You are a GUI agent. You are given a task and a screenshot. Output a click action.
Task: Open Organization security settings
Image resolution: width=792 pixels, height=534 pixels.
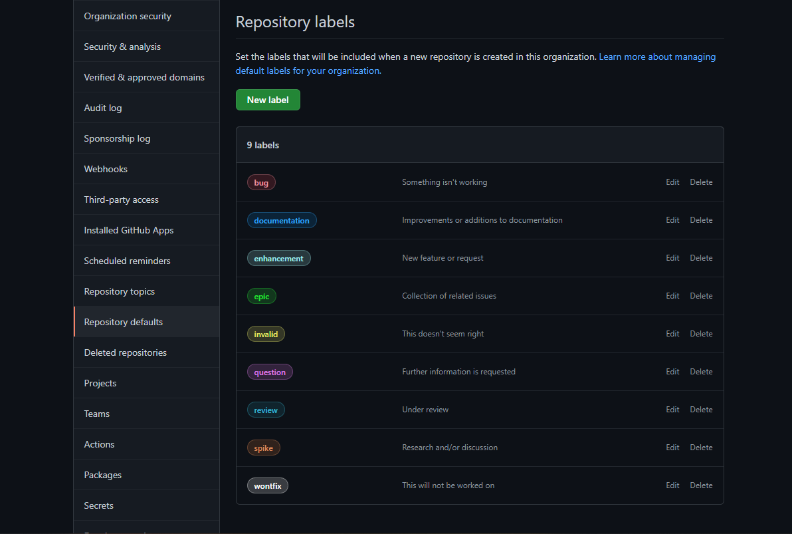146,16
